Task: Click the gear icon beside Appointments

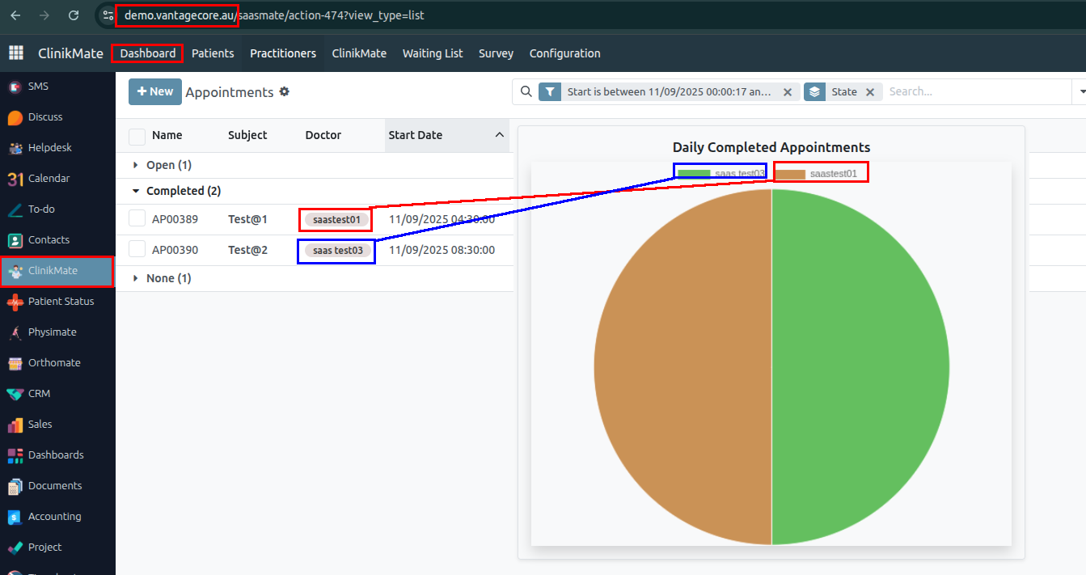Action: [x=284, y=92]
